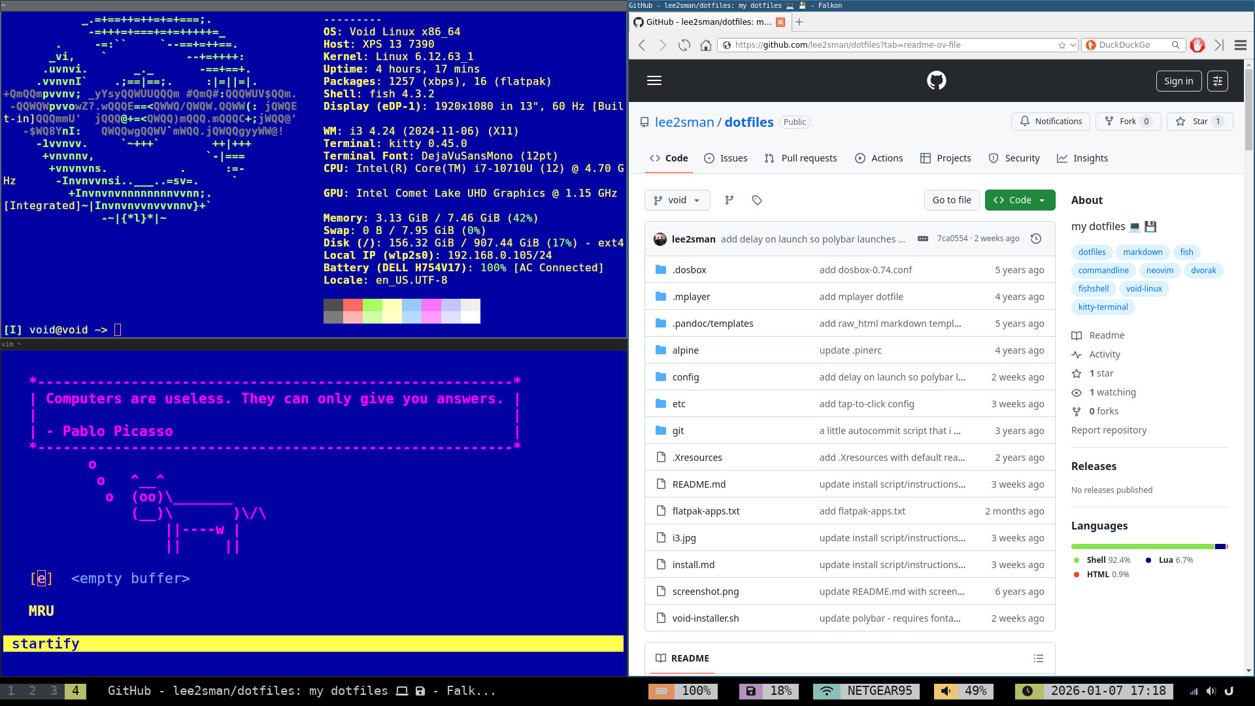Open the Pull requests tab
Screen dimensions: 1255x706
pyautogui.click(x=801, y=158)
